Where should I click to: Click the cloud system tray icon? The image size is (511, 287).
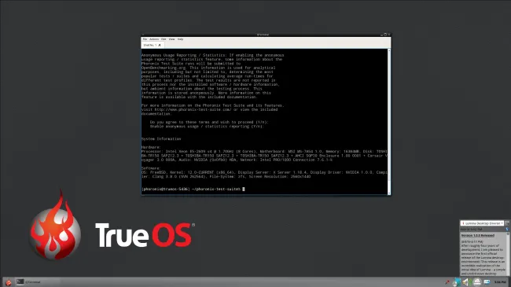coord(477,281)
